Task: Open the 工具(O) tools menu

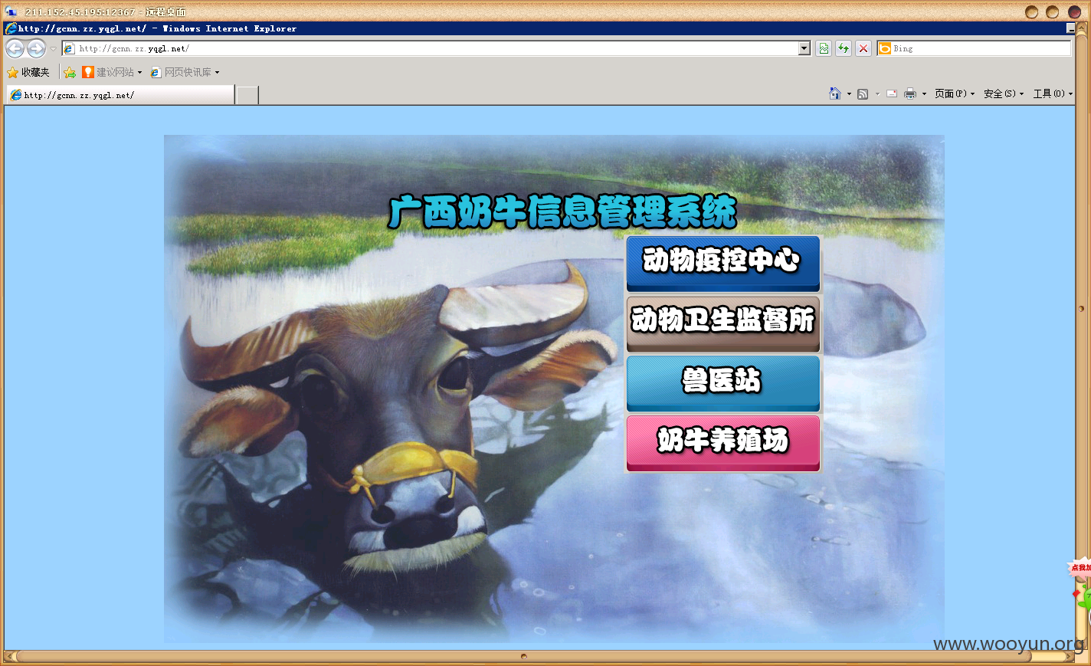Action: 1053,94
